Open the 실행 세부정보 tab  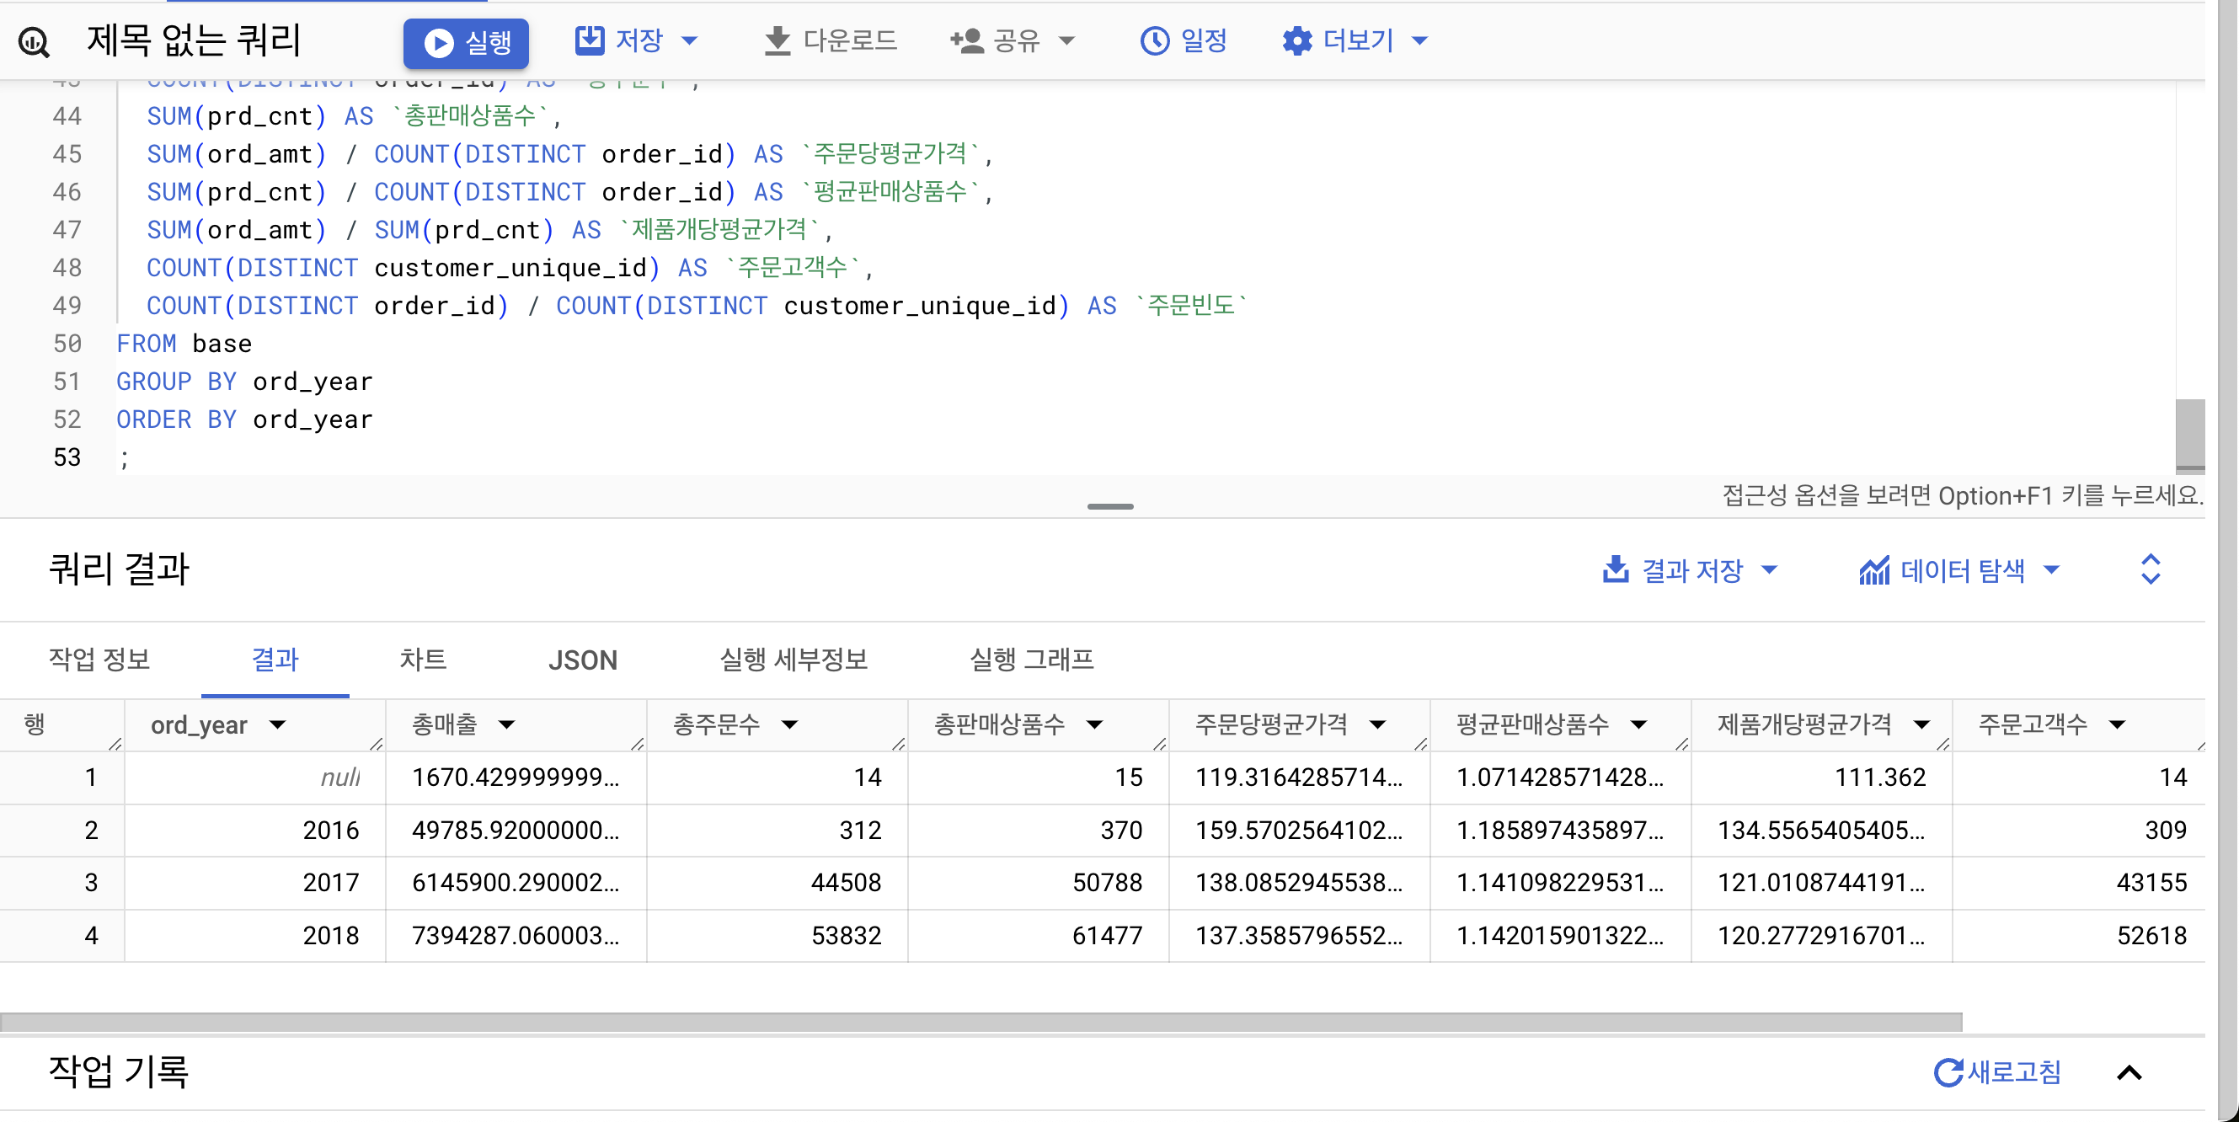coord(793,660)
